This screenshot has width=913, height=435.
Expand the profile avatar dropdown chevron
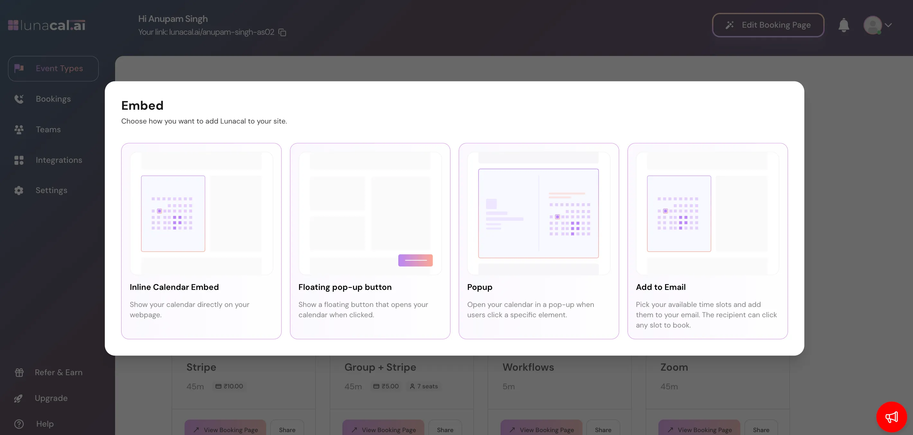pos(888,25)
